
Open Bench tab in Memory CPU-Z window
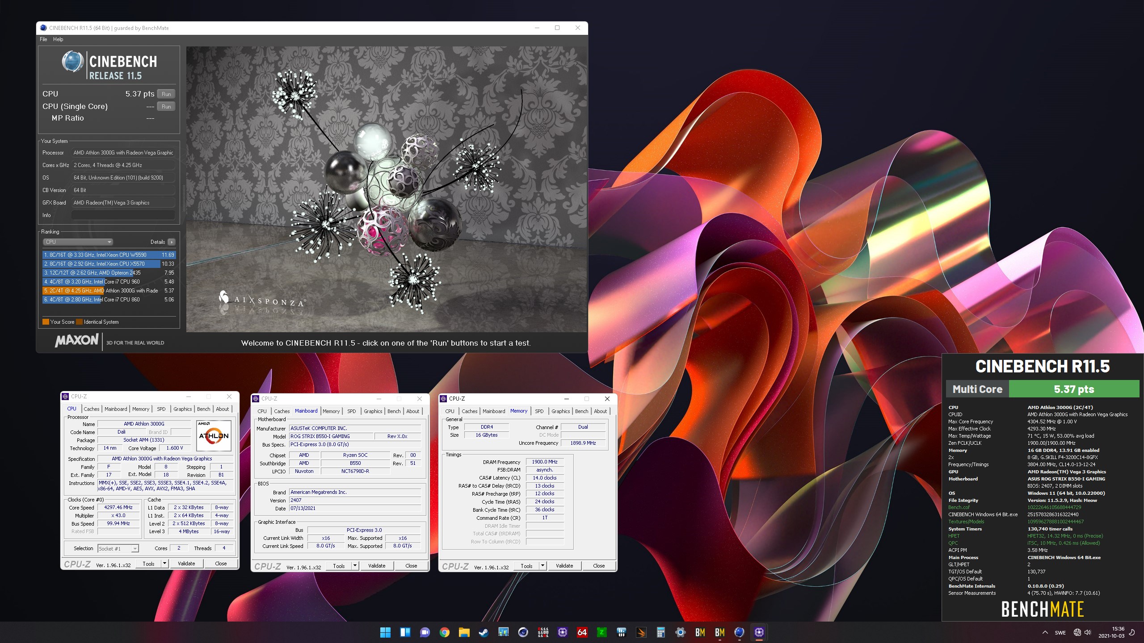tap(581, 411)
